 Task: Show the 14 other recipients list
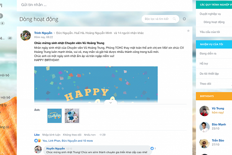click(129, 33)
